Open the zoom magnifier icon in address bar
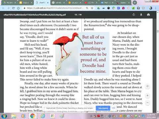159x119 pixels. click(x=87, y=8)
